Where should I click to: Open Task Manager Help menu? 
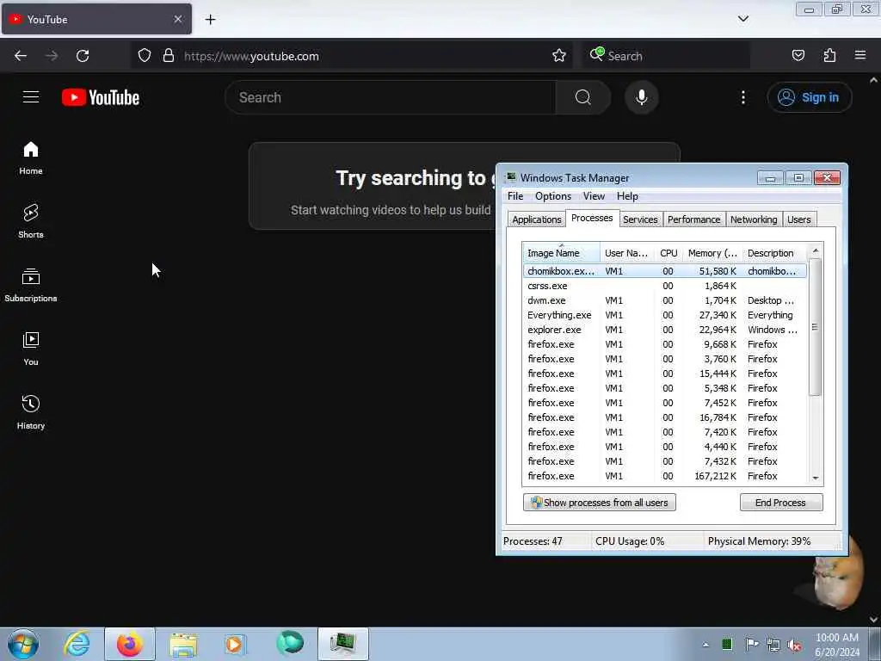tap(627, 196)
